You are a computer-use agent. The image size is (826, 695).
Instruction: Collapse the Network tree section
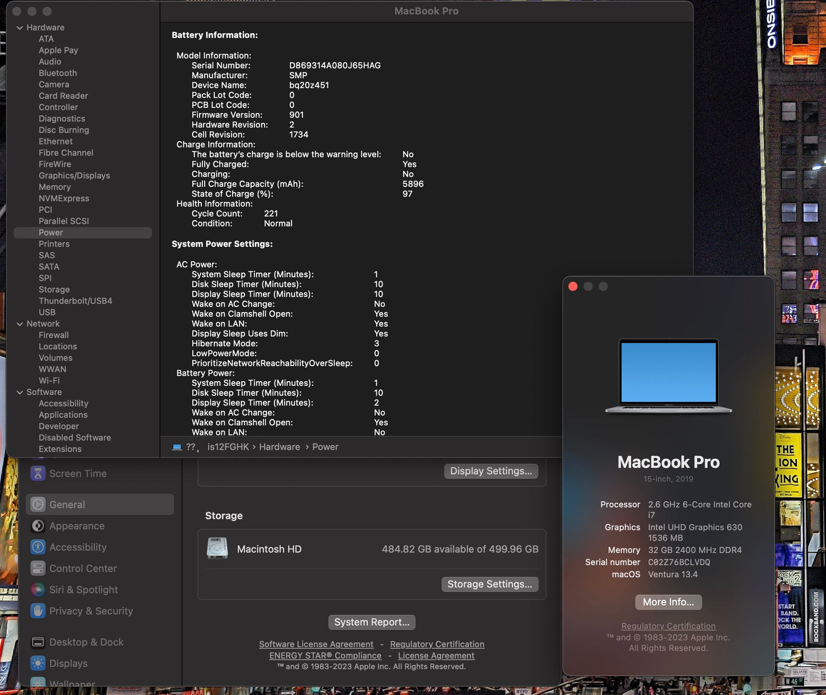[x=20, y=323]
